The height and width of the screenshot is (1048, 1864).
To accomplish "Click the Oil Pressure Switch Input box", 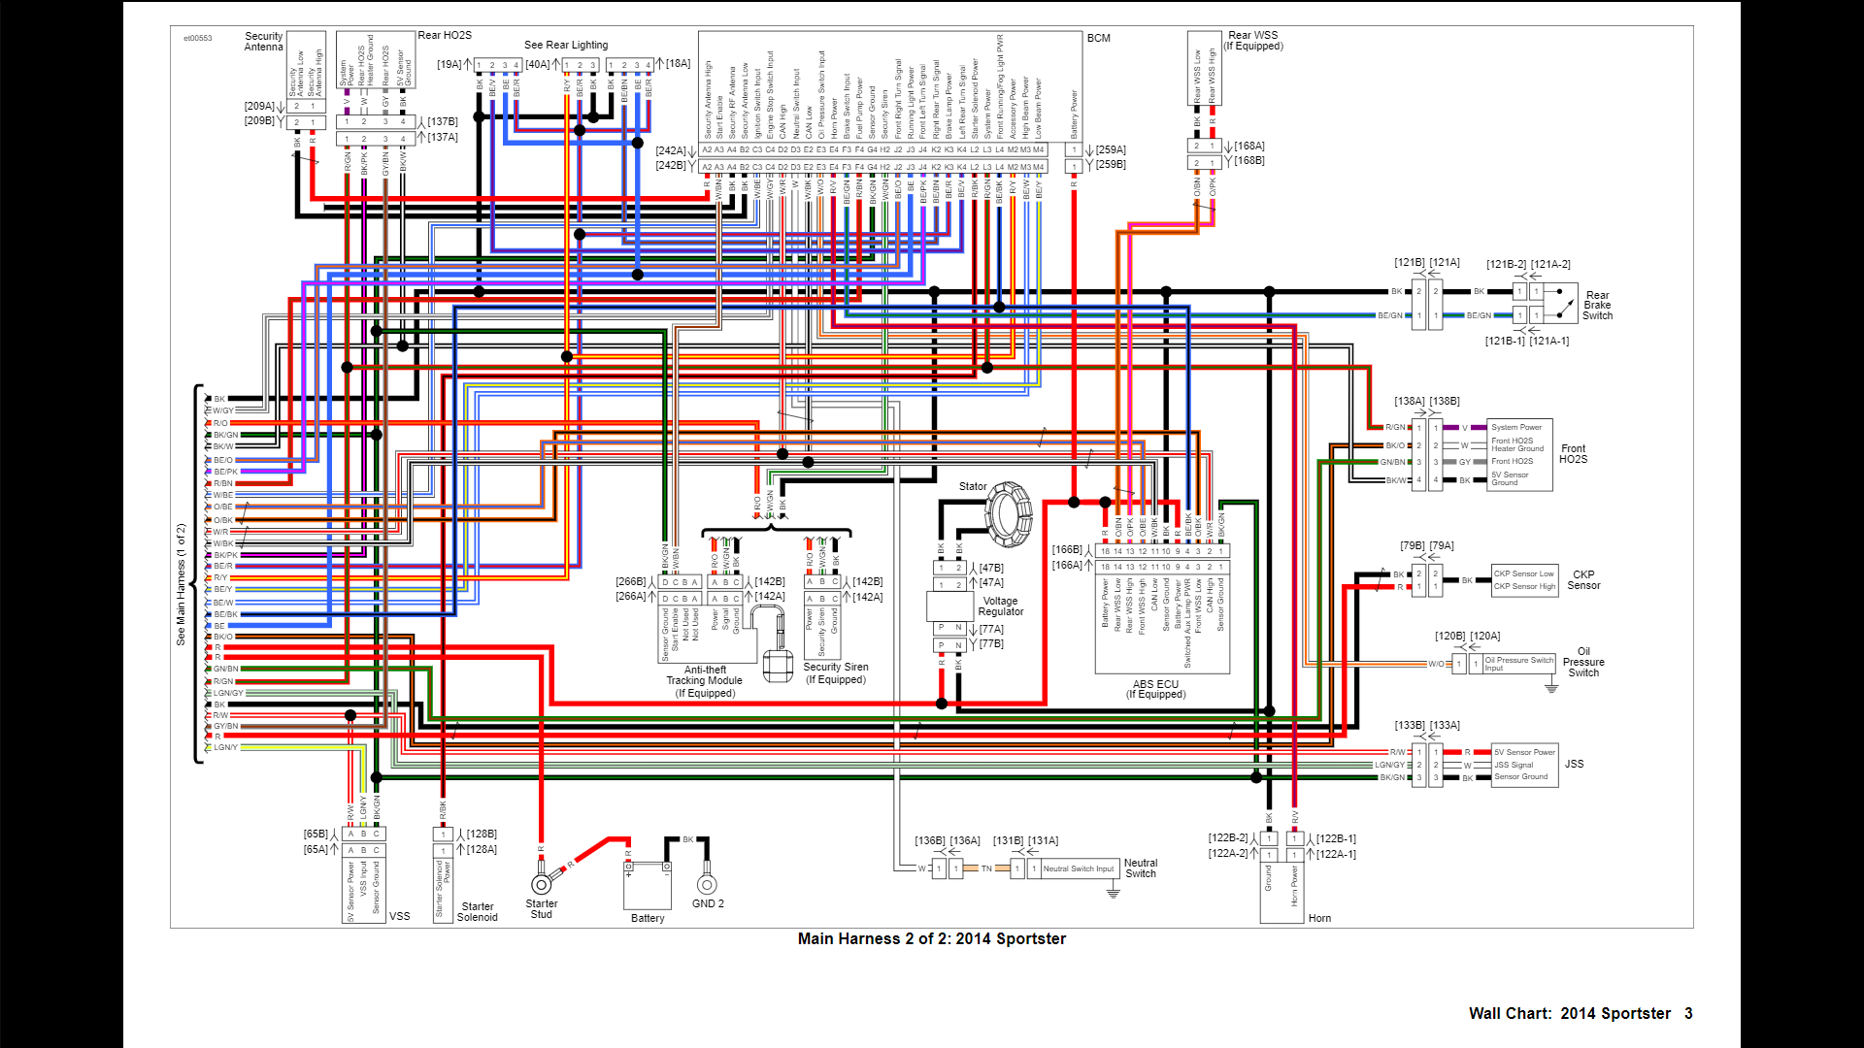I will click(x=1518, y=664).
